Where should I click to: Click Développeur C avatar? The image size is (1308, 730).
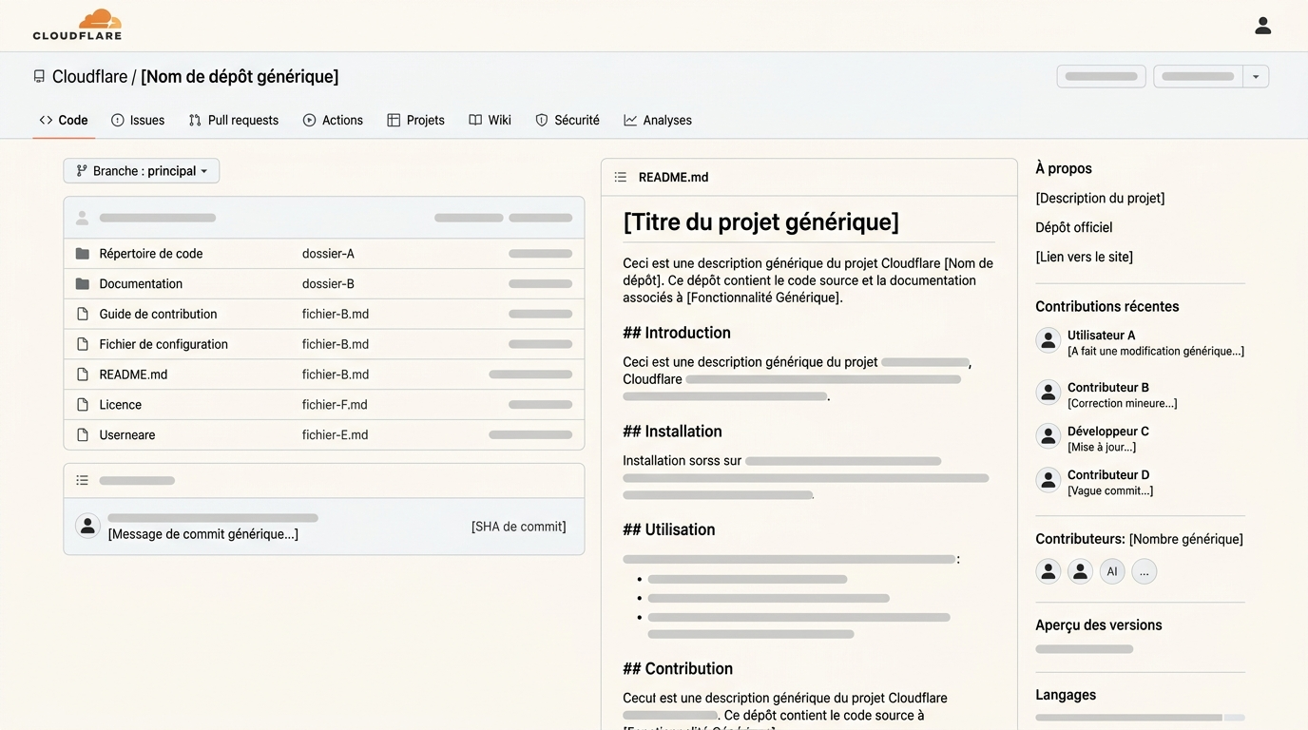(1048, 436)
